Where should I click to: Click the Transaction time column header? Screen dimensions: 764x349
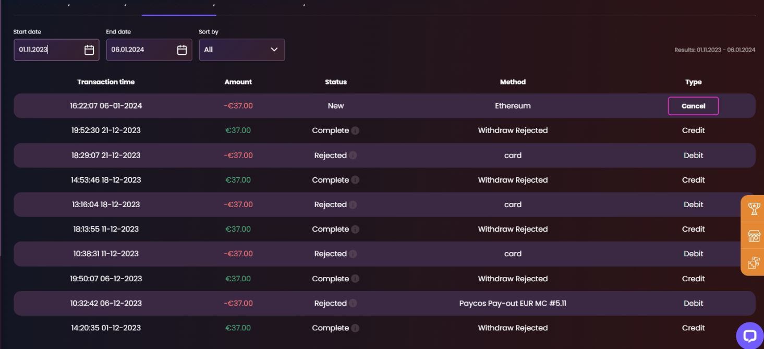coord(106,82)
